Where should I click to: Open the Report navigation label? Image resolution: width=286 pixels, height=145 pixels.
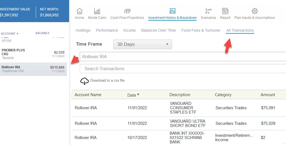225,18
